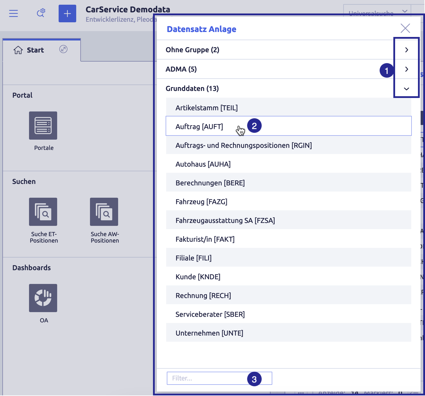Click the home icon on Start tab
This screenshot has height=396, width=425.
pos(18,50)
